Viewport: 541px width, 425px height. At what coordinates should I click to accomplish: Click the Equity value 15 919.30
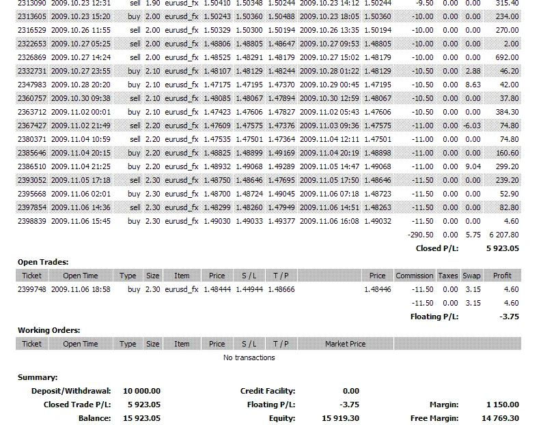pyautogui.click(x=341, y=418)
